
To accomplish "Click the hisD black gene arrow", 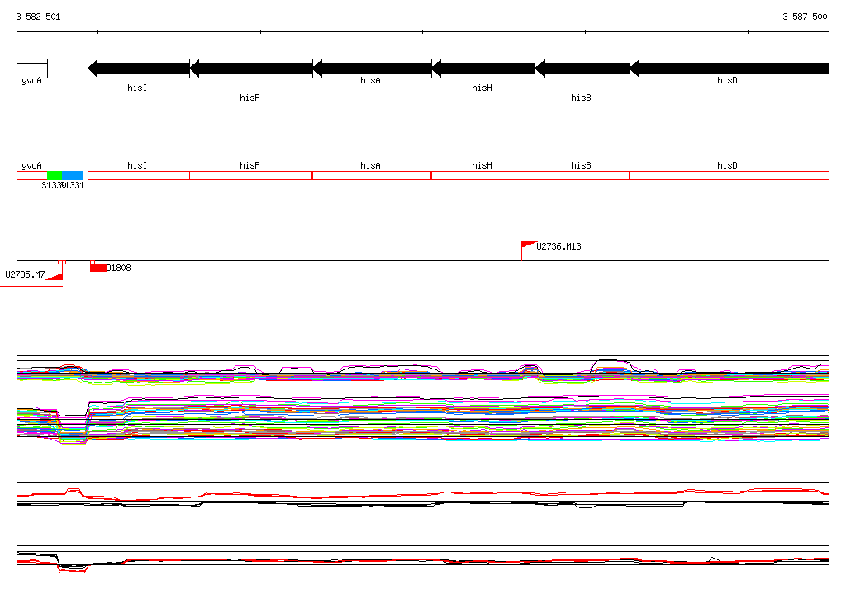I will pyautogui.click(x=730, y=69).
